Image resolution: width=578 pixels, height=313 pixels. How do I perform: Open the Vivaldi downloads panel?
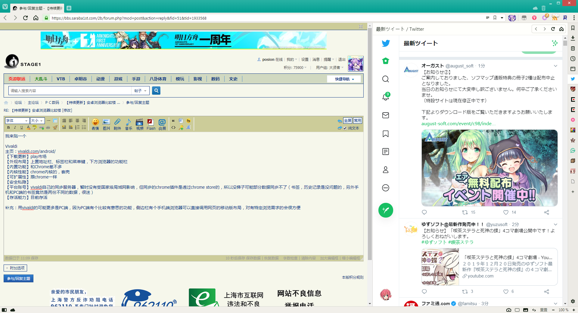coord(573,38)
